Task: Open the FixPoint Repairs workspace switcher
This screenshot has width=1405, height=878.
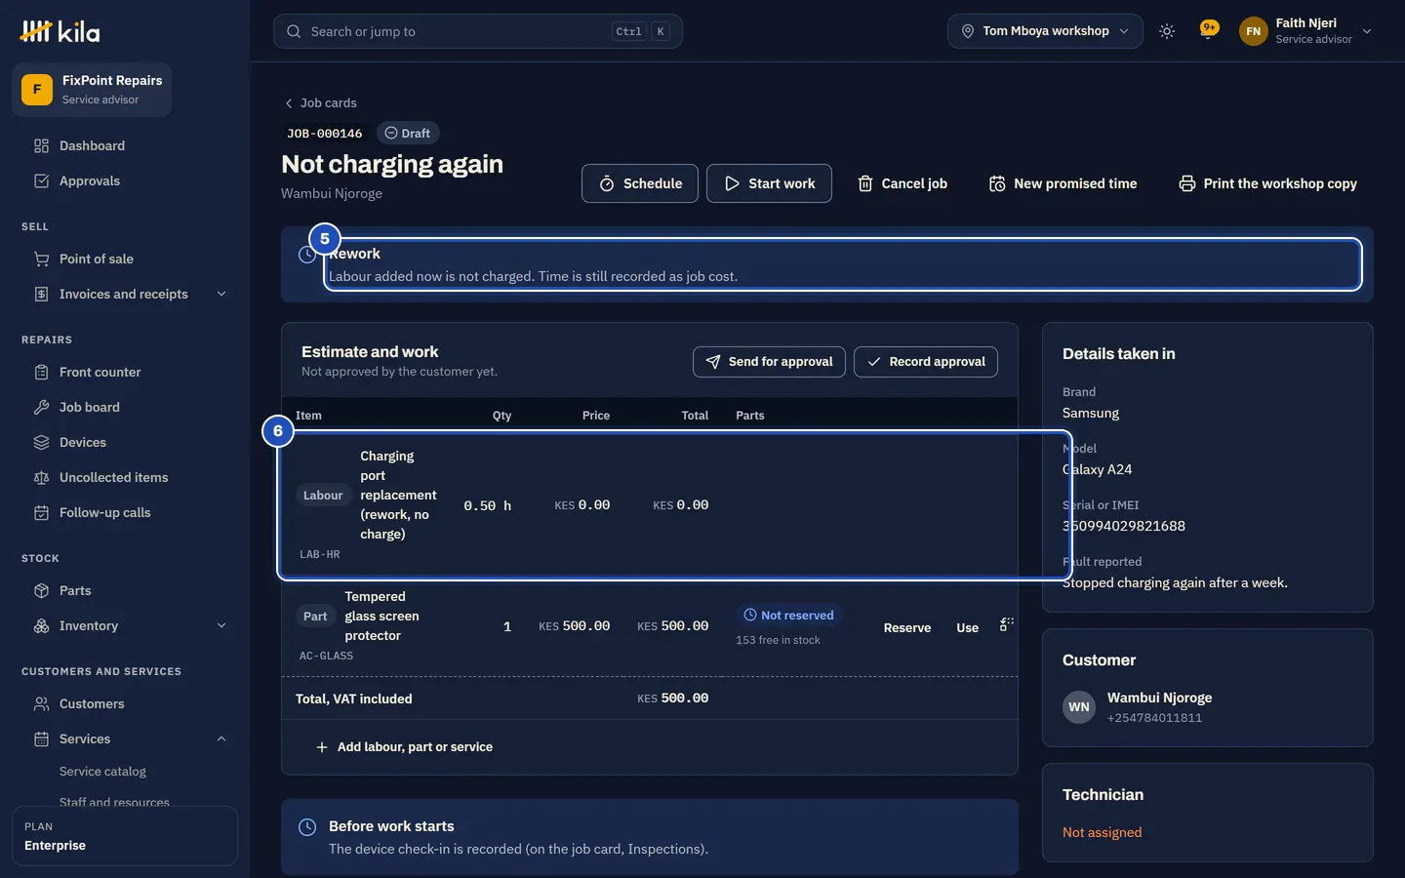Action: (92, 90)
